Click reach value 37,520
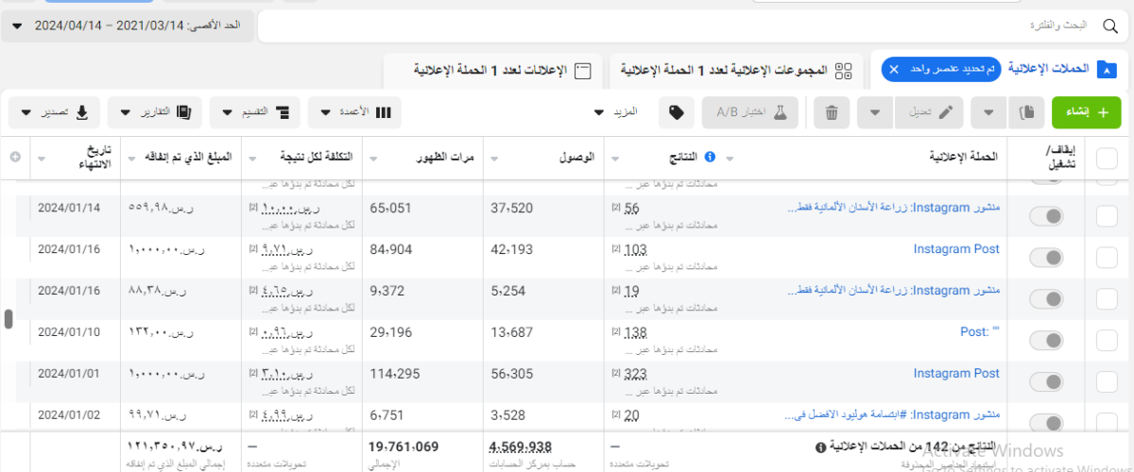1134x472 pixels. pos(513,208)
